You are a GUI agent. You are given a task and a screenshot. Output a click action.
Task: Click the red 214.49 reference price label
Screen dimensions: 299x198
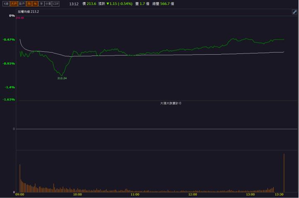(x=20, y=18)
